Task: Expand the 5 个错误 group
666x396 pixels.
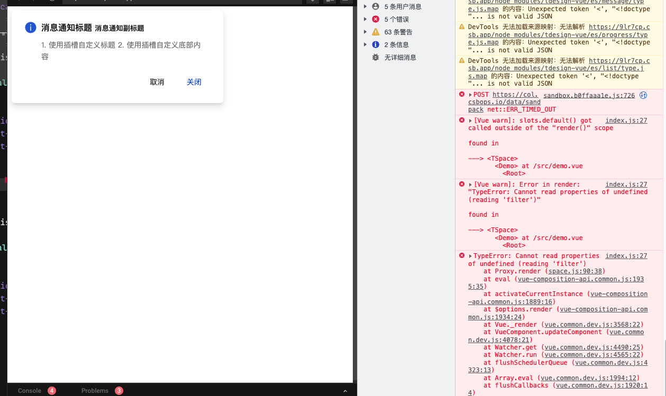Action: pyautogui.click(x=365, y=19)
